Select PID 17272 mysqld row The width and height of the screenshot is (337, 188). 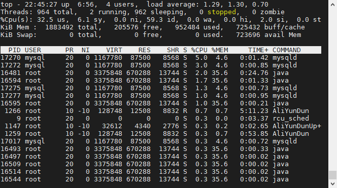(x=161, y=65)
